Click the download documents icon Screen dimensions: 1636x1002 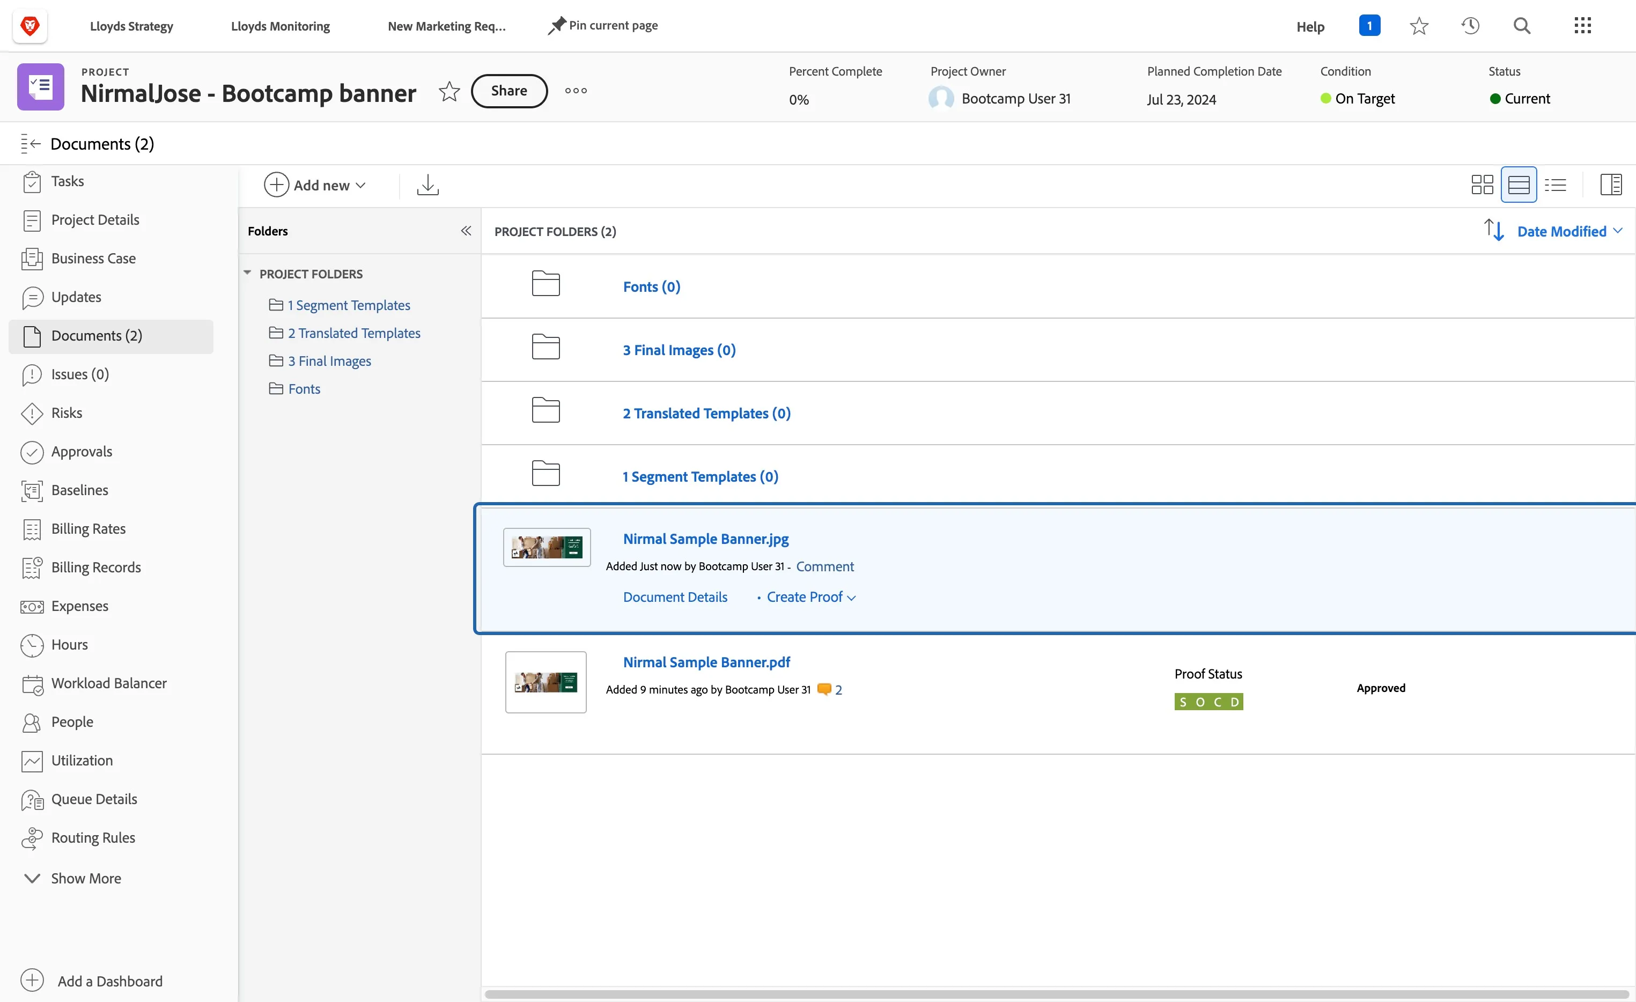point(428,185)
